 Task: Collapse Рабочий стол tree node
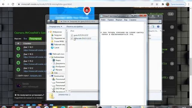point(49,54)
